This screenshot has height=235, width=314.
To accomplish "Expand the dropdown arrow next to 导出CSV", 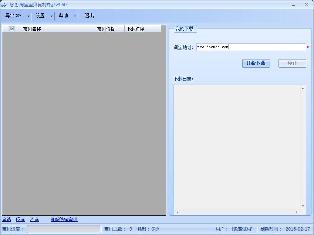I will tap(28, 16).
